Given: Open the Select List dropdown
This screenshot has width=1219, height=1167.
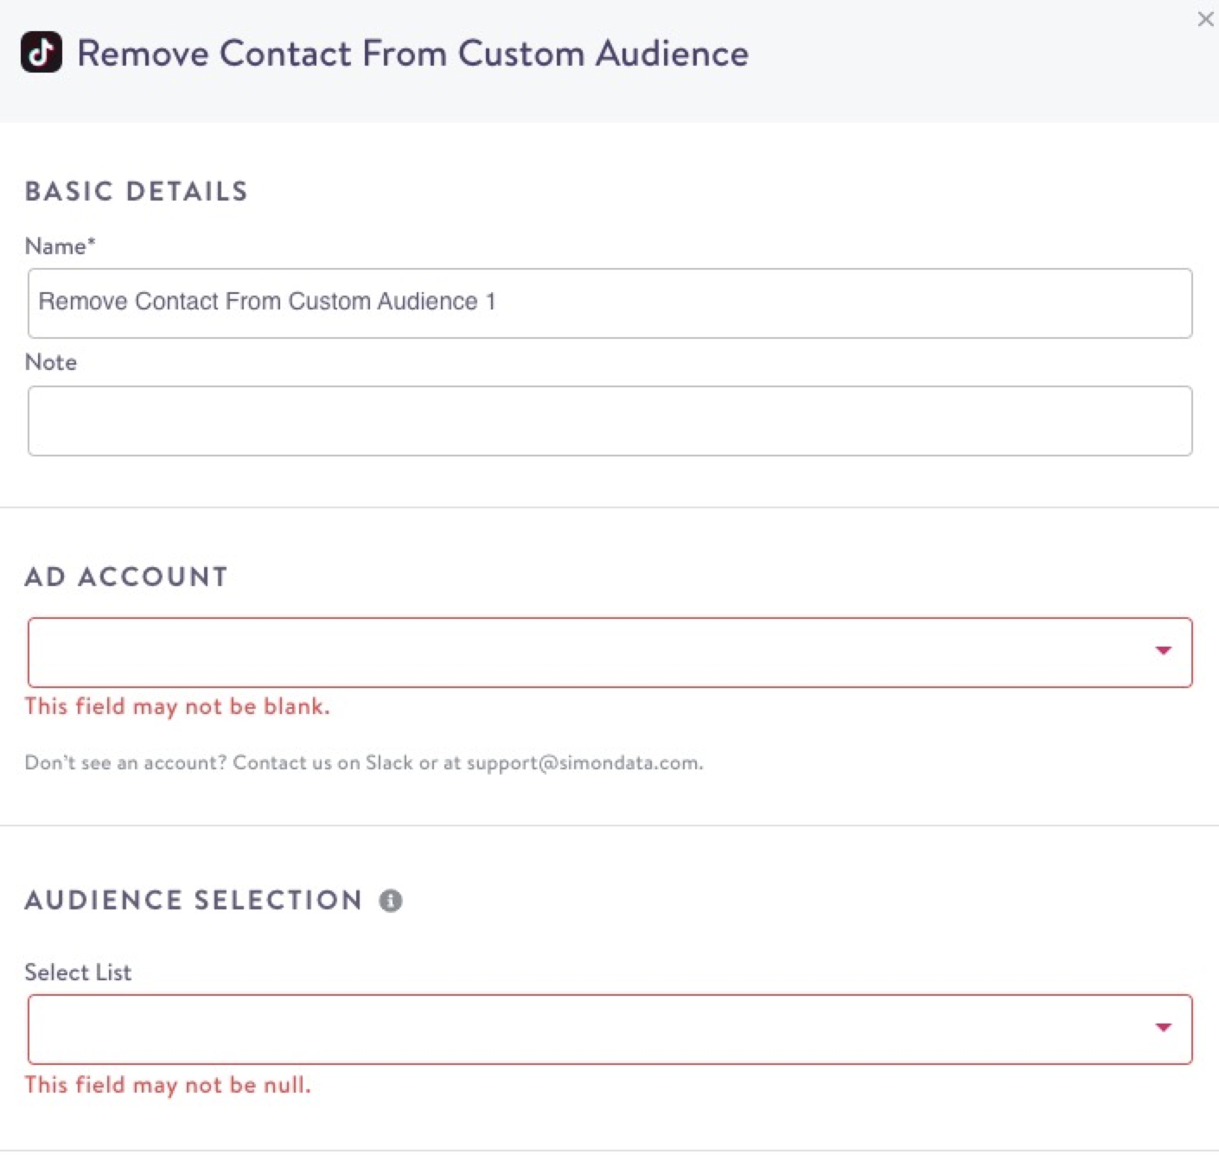Looking at the screenshot, I should 609,1030.
